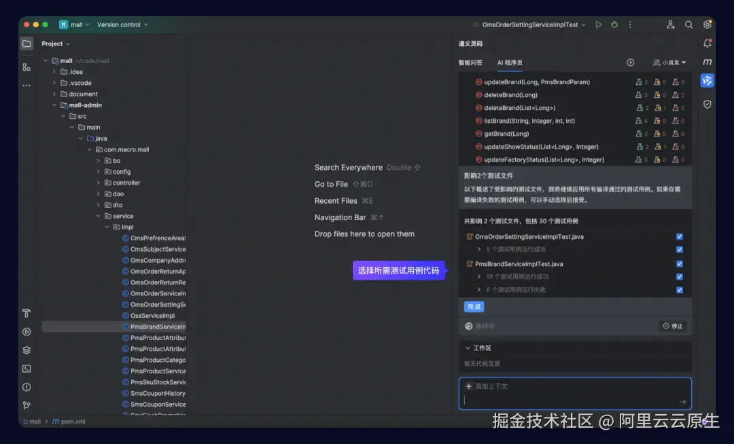Open Search Everywhere with the magnifier icon
Viewport: 734px width, 444px height.
tap(688, 24)
